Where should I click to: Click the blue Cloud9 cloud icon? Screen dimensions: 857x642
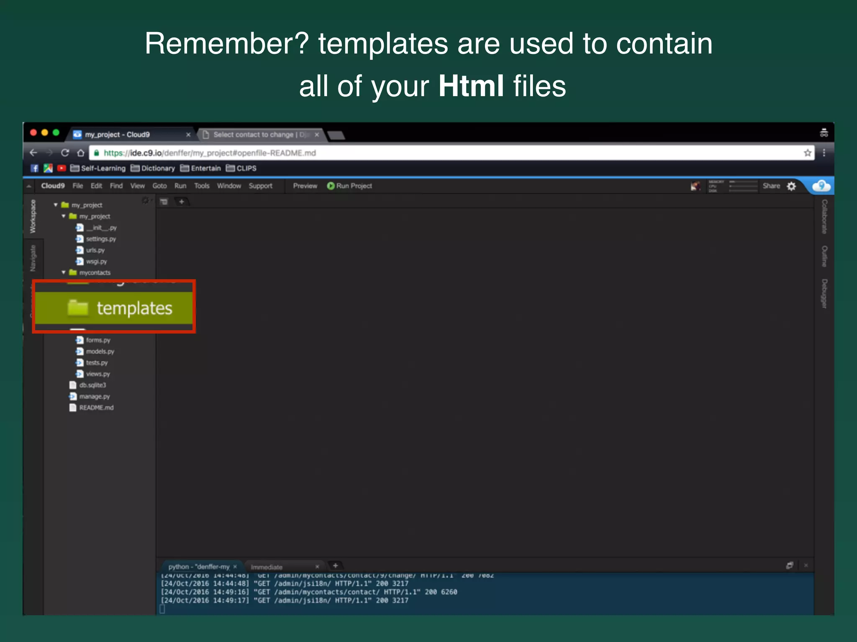pyautogui.click(x=821, y=186)
